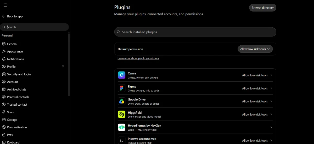This screenshot has width=314, height=144.
Task: Click the back arrow icon
Action: pos(4,16)
